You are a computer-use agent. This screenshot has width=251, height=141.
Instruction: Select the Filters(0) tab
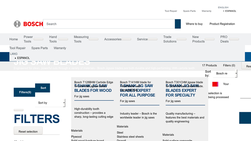[25, 92]
